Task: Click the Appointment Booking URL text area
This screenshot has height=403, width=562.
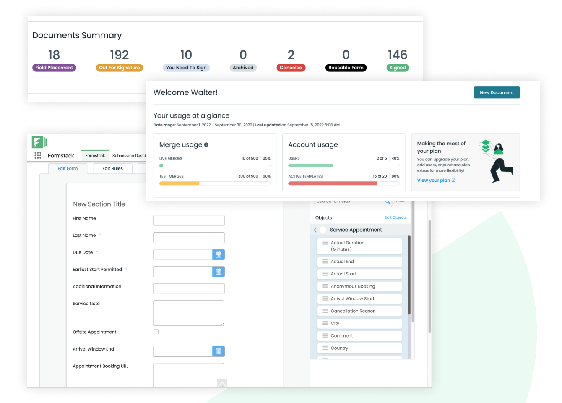Action: [x=189, y=375]
